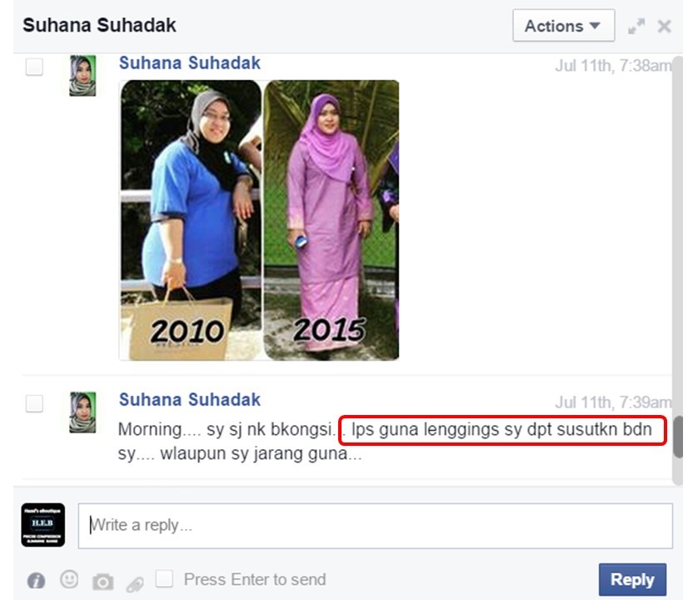Screen dimensions: 688x600
Task: Tick the checkbox beside the photo message
Action: click(34, 67)
